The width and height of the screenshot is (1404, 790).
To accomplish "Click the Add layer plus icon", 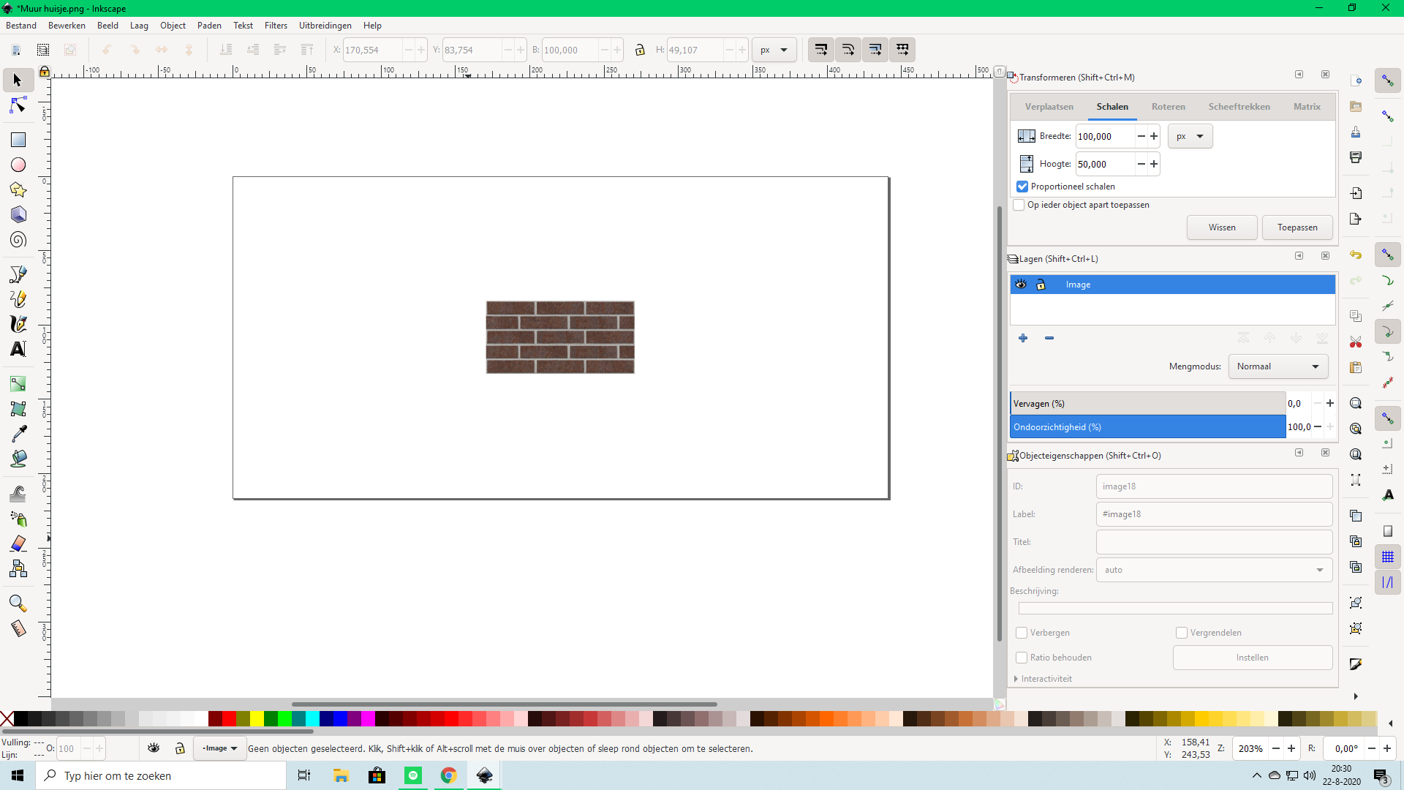I will (1023, 338).
